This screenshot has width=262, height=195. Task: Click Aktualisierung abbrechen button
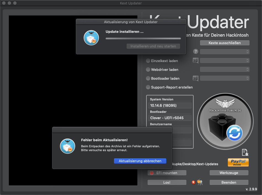point(140,161)
